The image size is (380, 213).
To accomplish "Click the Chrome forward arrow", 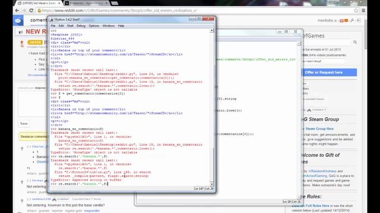I will [x=24, y=11].
